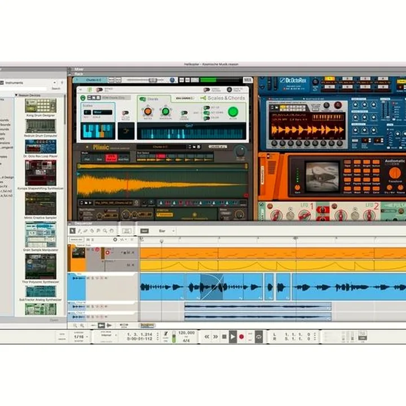Viewport: 406px width, 406px height.
Task: Toggle the Open Chords switch
Action: (x=184, y=113)
